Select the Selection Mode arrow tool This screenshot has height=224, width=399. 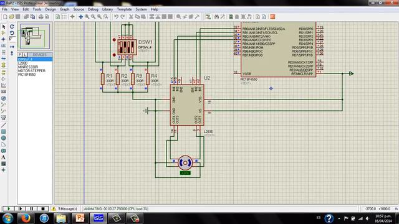pos(4,27)
